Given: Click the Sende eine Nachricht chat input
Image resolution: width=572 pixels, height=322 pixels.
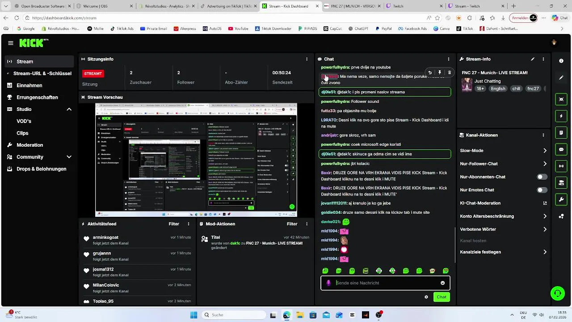Looking at the screenshot, I should click(x=385, y=283).
